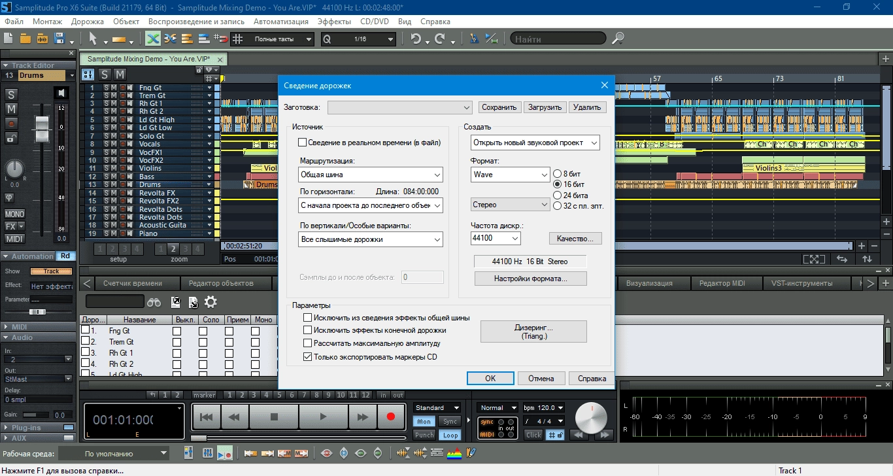
Task: Click the fast forward transport button
Action: click(362, 416)
